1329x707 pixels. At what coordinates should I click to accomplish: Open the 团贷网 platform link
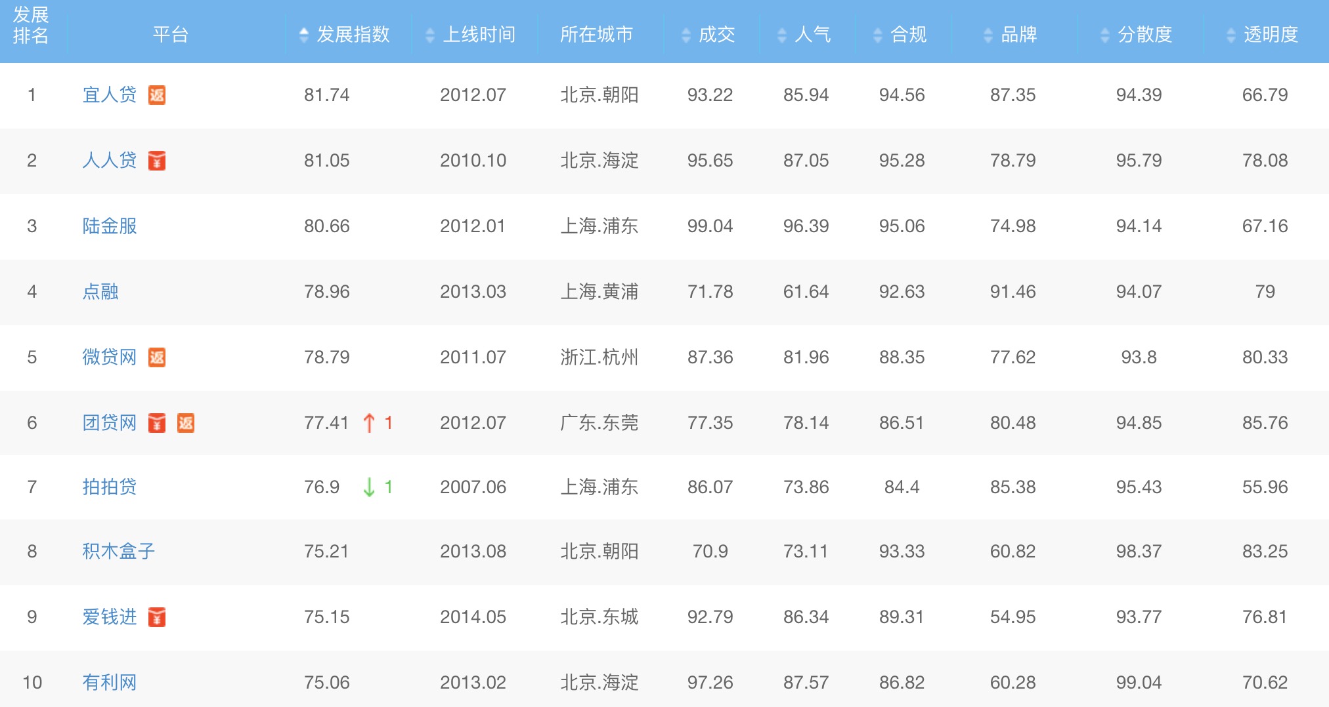pos(110,423)
